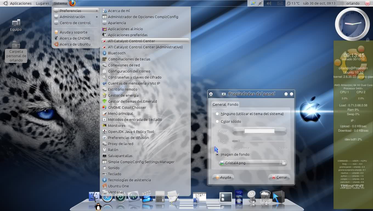Click the mail envelope indicator icon

[x=280, y=3]
